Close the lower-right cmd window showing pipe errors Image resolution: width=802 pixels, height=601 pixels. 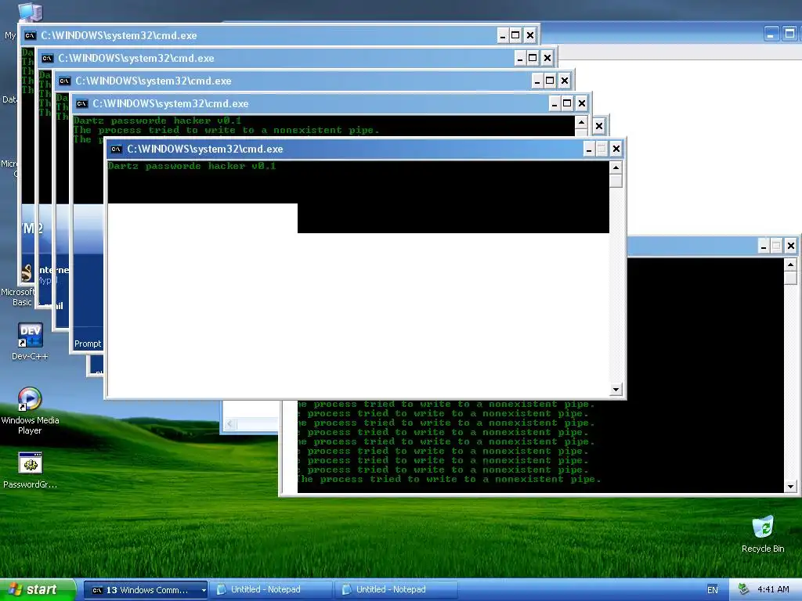pos(791,246)
